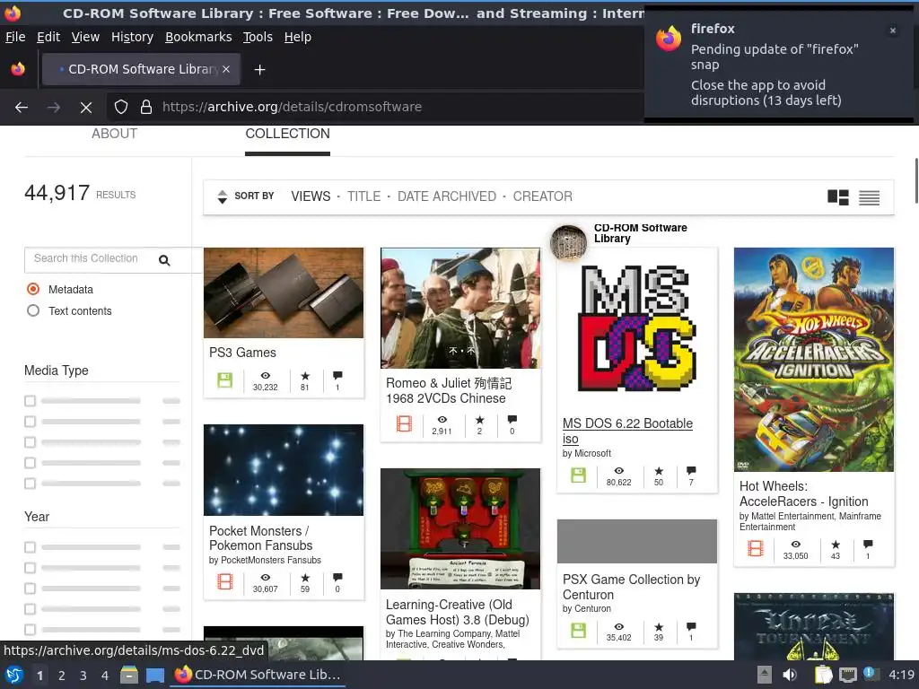Tick the last Media Type checkbox
The height and width of the screenshot is (689, 919).
(30, 484)
